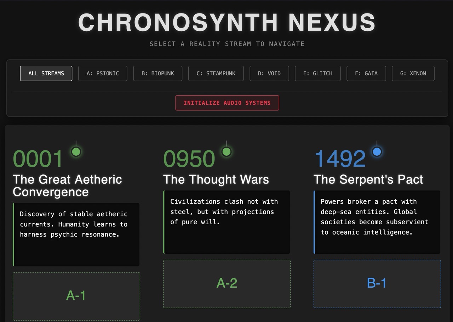Screen dimensions: 453x322
Task: Toggle the D: VOID stream filter
Action: [269, 73]
